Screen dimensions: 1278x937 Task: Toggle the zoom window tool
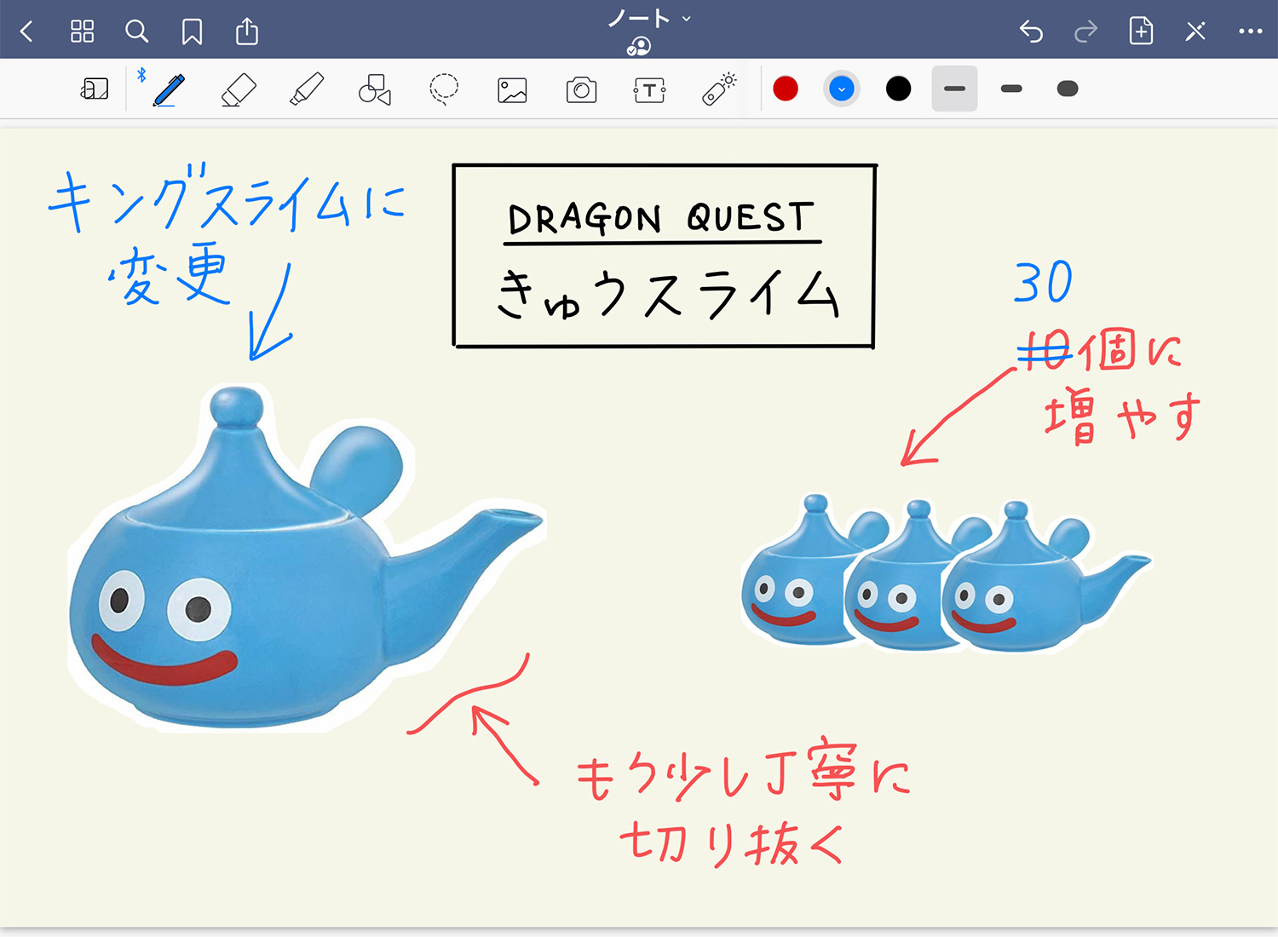point(95,89)
